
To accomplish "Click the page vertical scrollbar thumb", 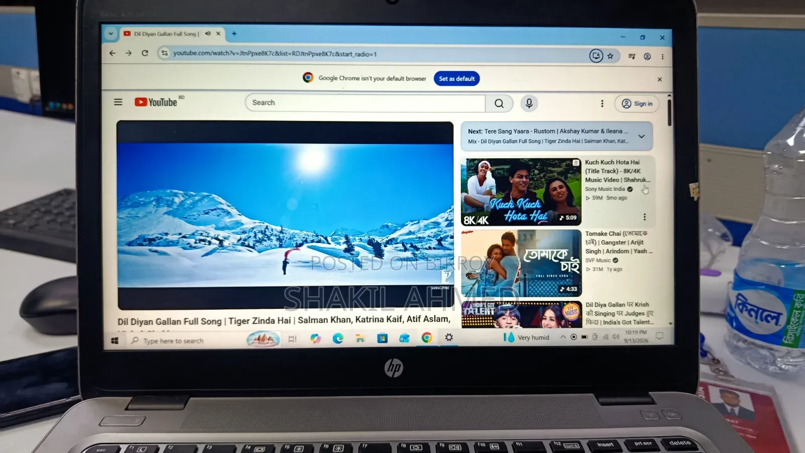I will pos(669,112).
